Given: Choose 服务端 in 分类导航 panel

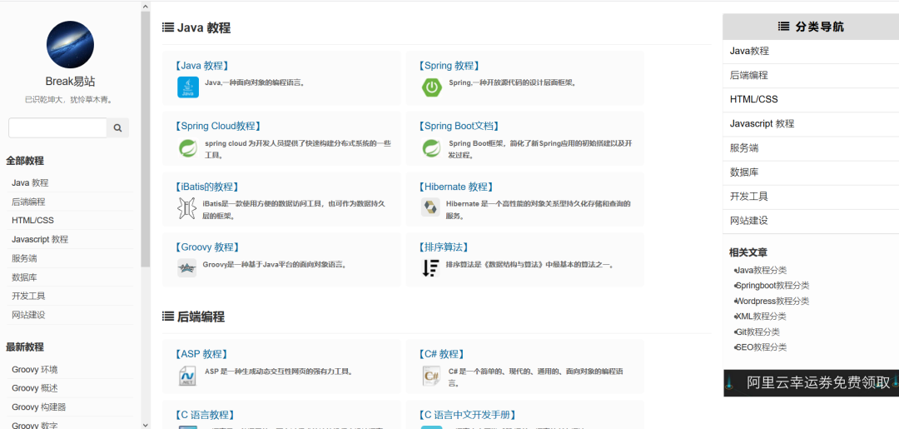Looking at the screenshot, I should coord(811,148).
